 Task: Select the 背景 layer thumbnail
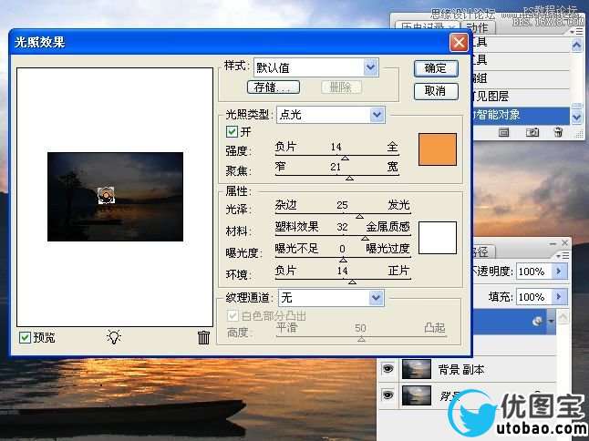click(416, 395)
